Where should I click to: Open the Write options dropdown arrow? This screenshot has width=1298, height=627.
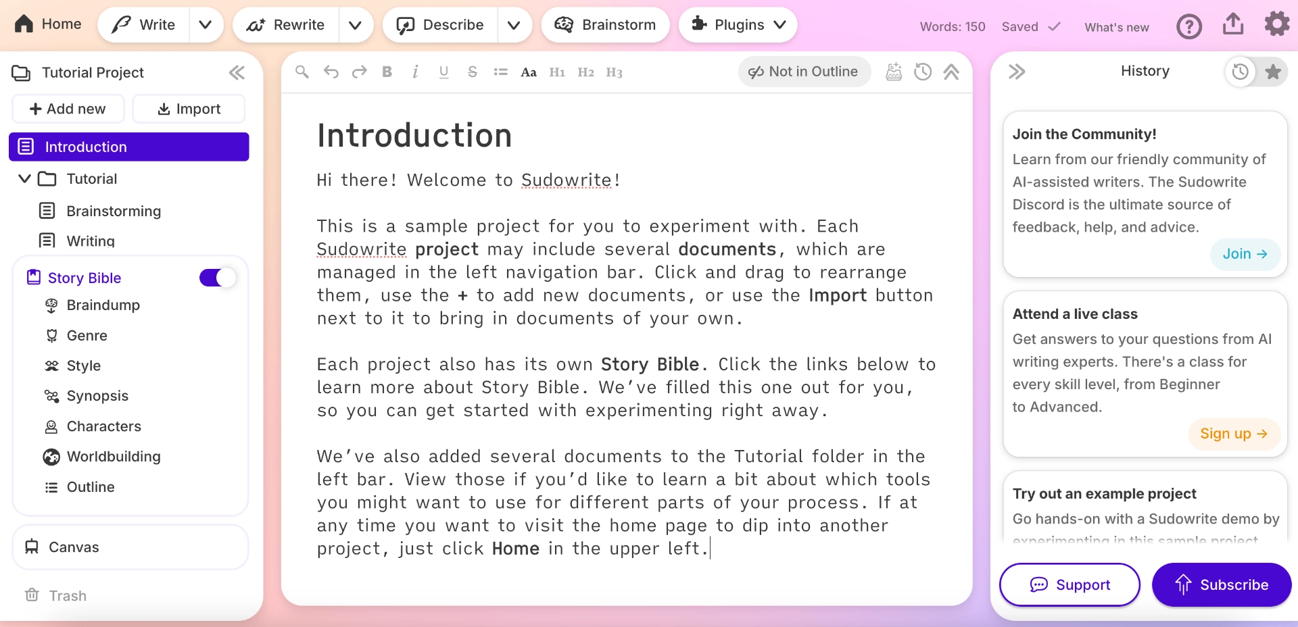click(x=206, y=25)
